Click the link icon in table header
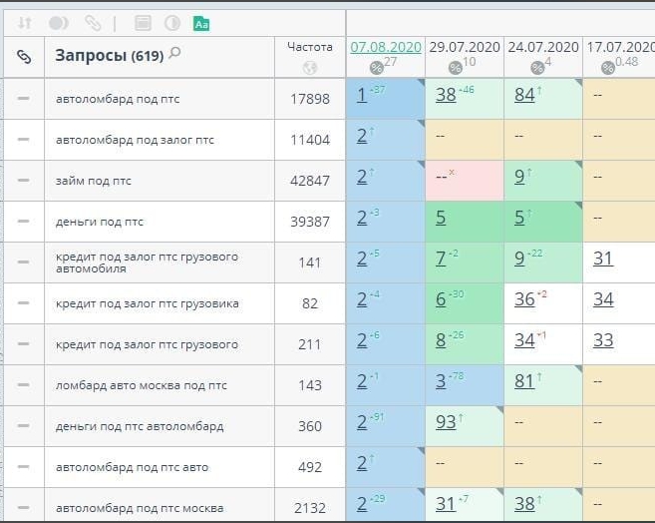This screenshot has width=655, height=523. click(x=24, y=57)
